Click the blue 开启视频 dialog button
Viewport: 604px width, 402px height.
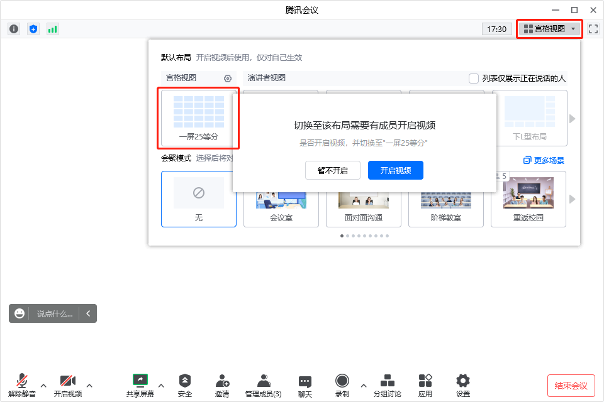tap(396, 170)
